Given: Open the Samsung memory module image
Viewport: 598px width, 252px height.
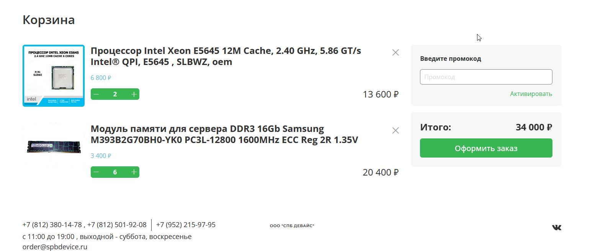Looking at the screenshot, I should (x=54, y=146).
